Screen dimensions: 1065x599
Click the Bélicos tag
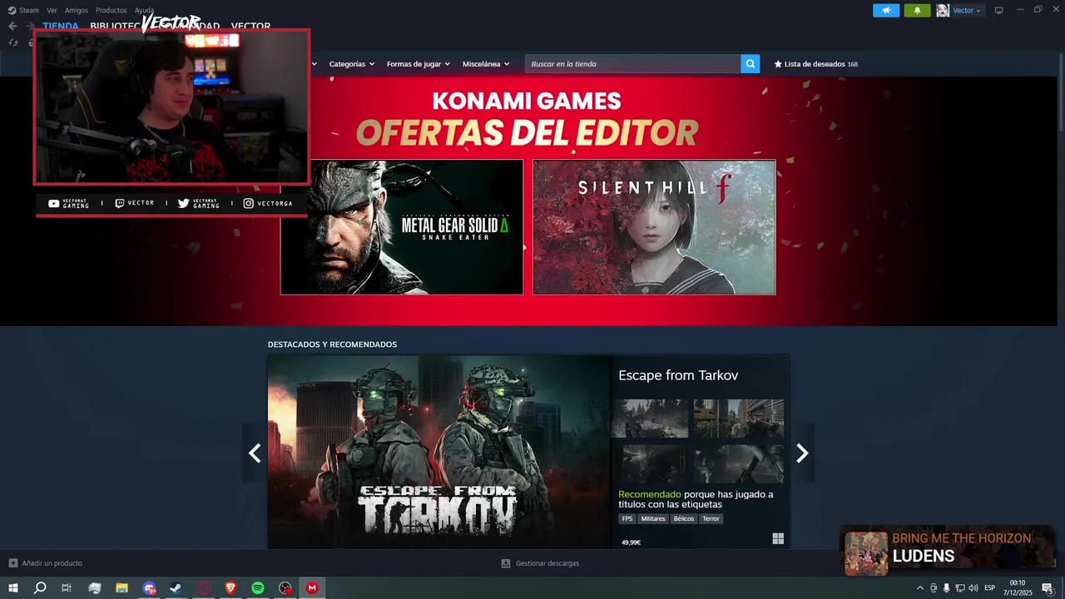[x=684, y=518]
